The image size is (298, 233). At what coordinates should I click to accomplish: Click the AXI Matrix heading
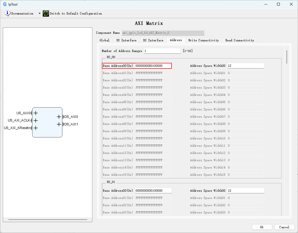(149, 23)
